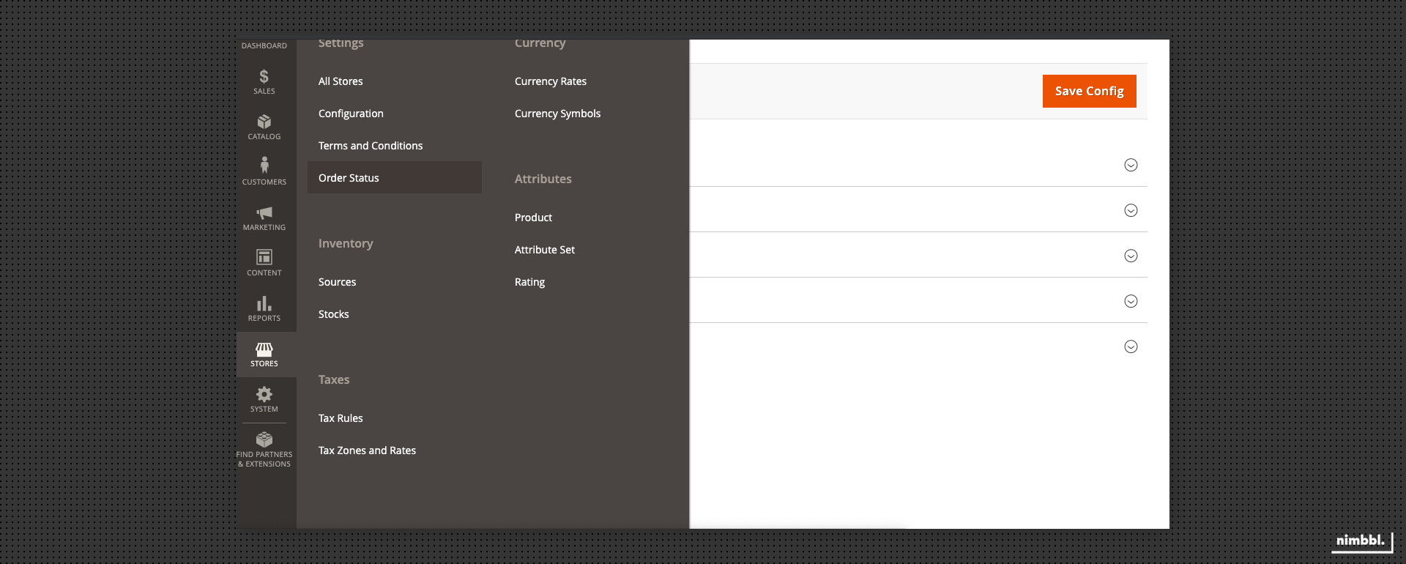Expand the first config section chevron
1406x564 pixels.
[1131, 165]
